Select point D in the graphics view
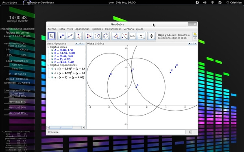The height and width of the screenshot is (152, 244). click(176, 67)
